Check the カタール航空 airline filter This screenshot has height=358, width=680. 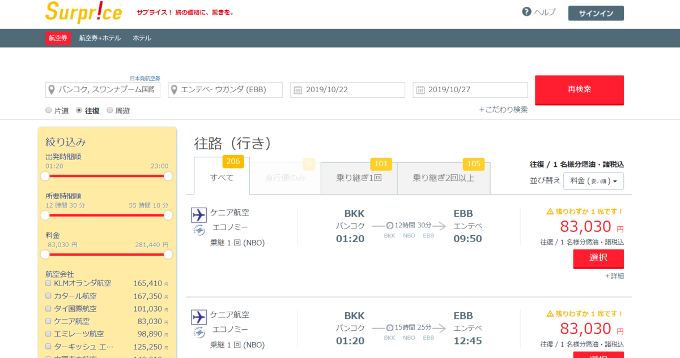point(49,296)
